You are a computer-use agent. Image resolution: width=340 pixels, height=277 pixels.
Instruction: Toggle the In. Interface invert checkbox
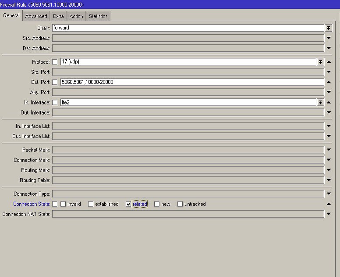(55, 102)
